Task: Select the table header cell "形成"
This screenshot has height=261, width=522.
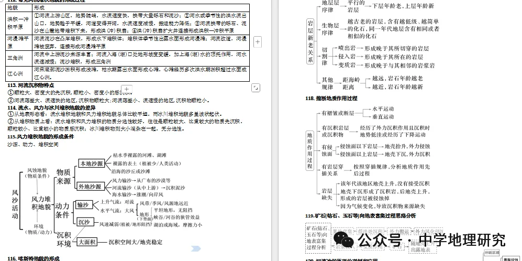Action: 141,7
